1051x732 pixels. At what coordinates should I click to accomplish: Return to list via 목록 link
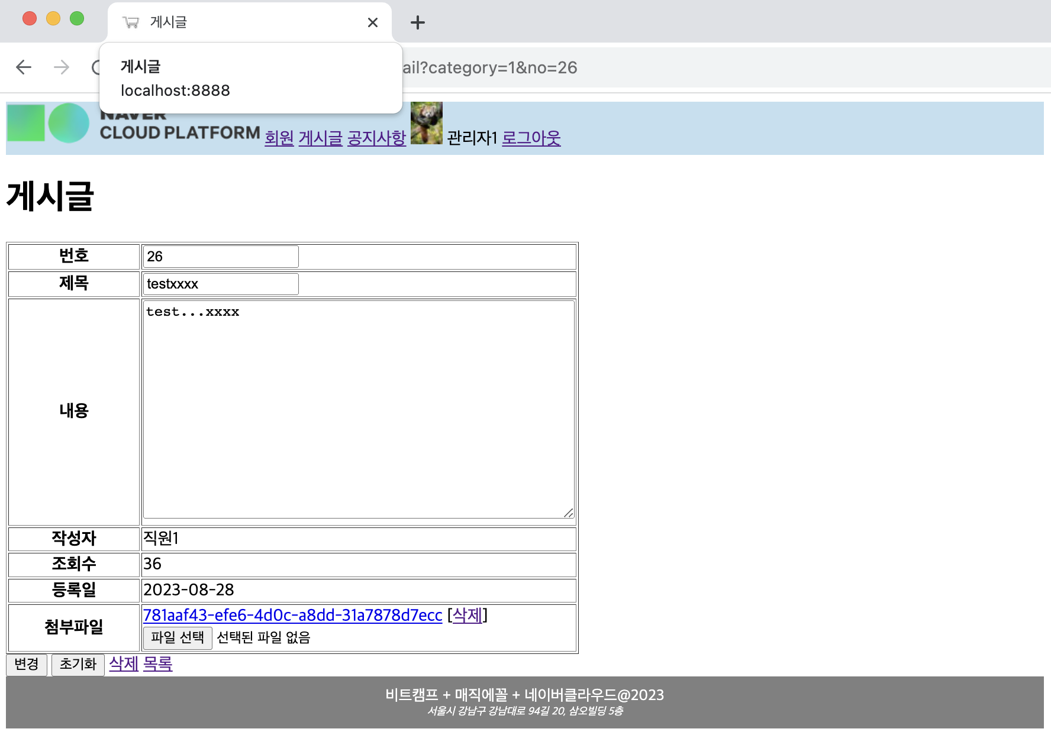(x=157, y=664)
